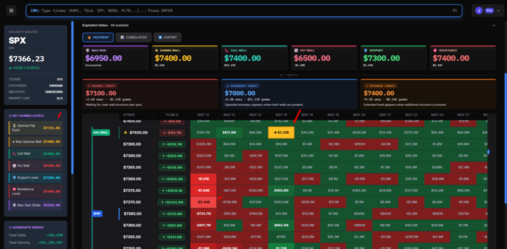Click the highlighted ★$2.28B heatmap cell
The image size is (507, 249).
(281, 132)
